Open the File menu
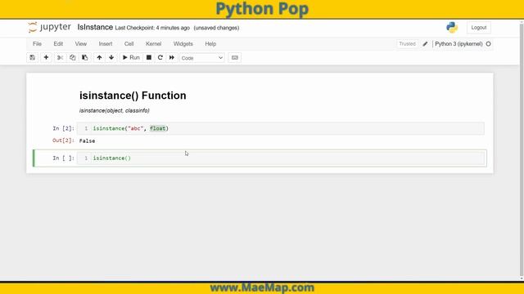 (x=37, y=43)
